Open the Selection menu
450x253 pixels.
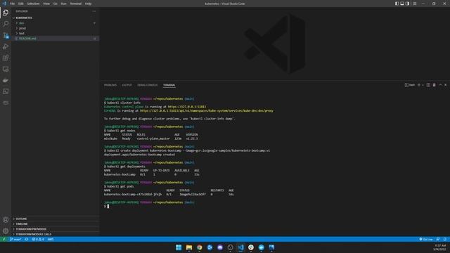[33, 4]
